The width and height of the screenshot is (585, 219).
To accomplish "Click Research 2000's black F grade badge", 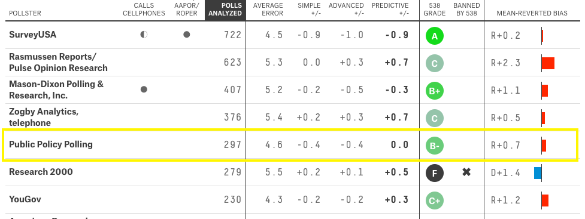I will (434, 173).
